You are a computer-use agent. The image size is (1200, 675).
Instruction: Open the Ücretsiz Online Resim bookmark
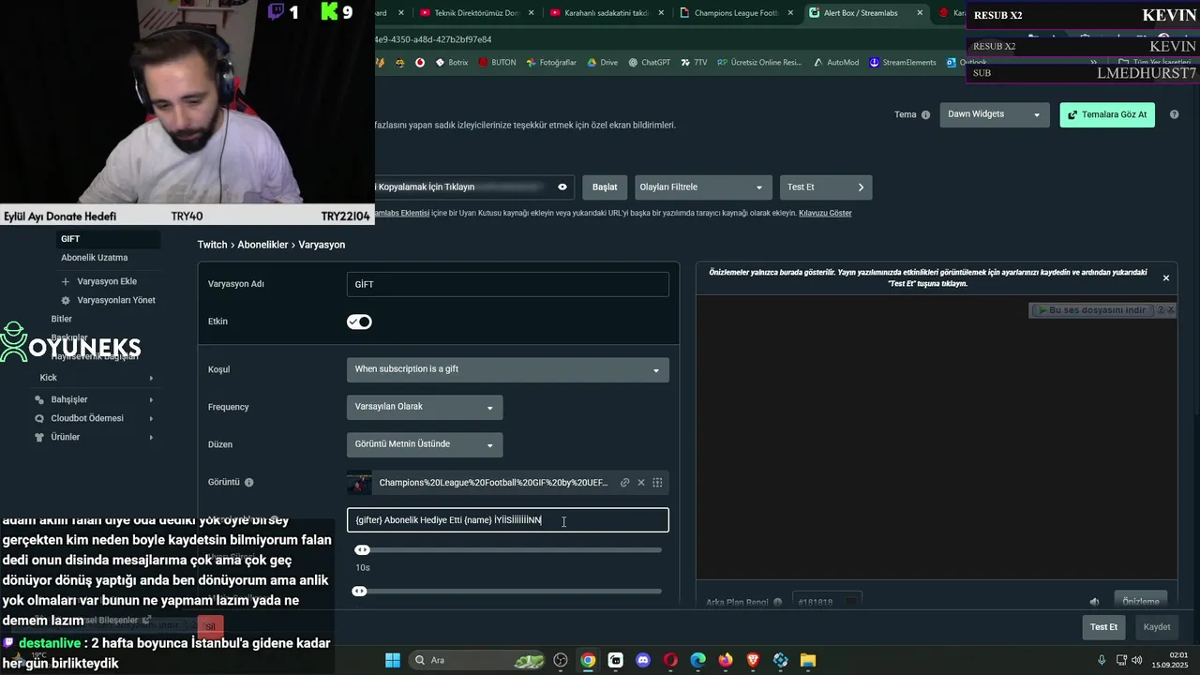(x=759, y=63)
